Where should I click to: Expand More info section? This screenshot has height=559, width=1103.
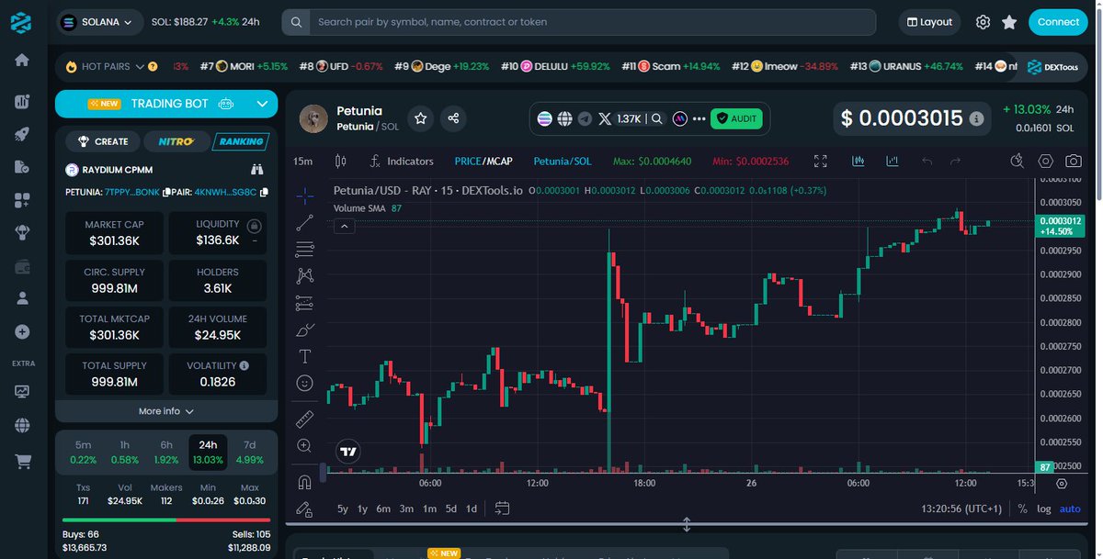click(166, 411)
